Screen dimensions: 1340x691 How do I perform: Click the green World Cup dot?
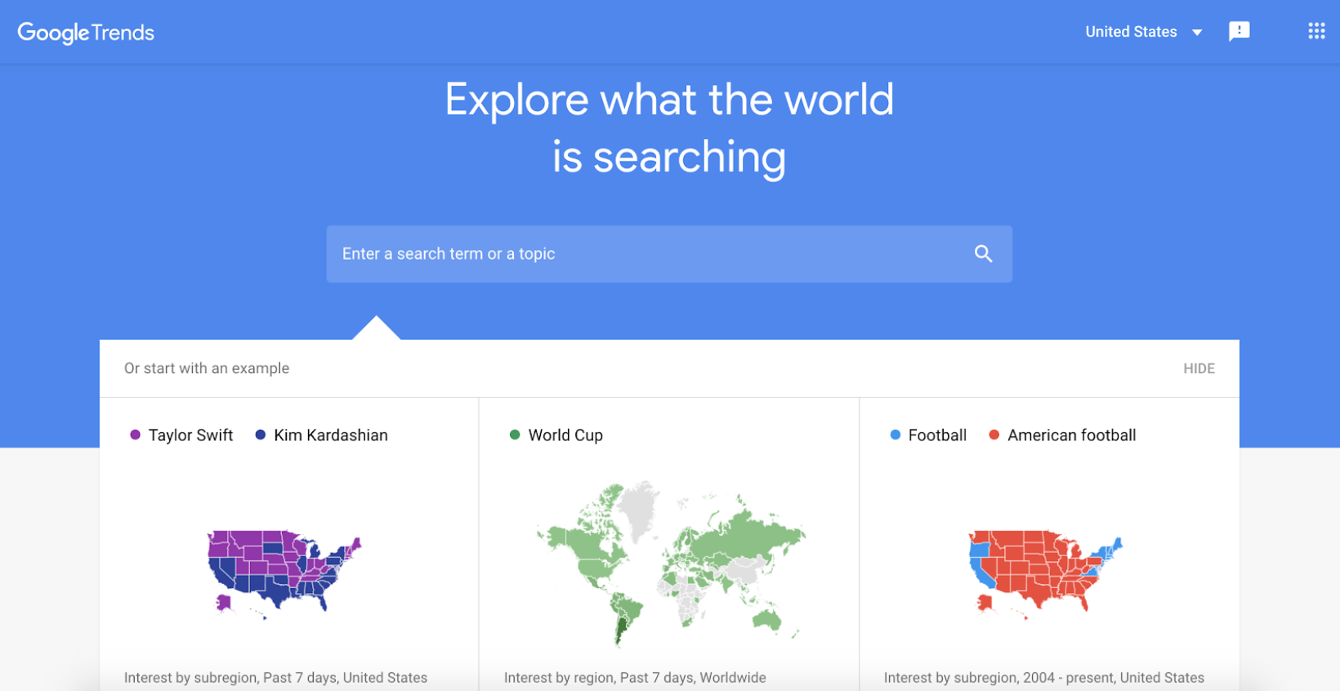point(515,435)
